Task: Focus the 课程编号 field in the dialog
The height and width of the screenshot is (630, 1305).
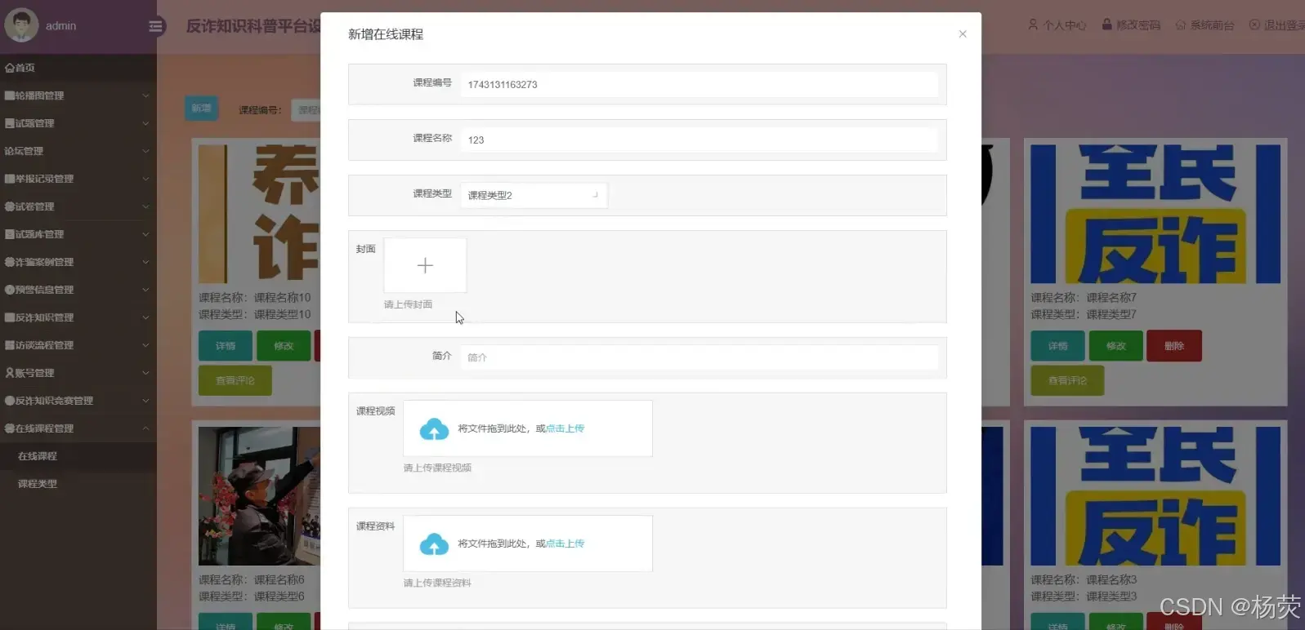Action: (699, 84)
